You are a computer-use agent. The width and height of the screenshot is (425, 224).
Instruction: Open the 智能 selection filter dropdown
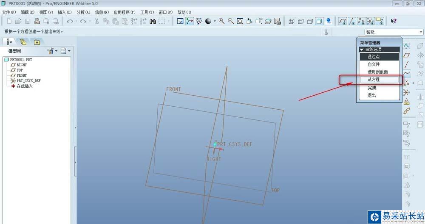[394, 32]
